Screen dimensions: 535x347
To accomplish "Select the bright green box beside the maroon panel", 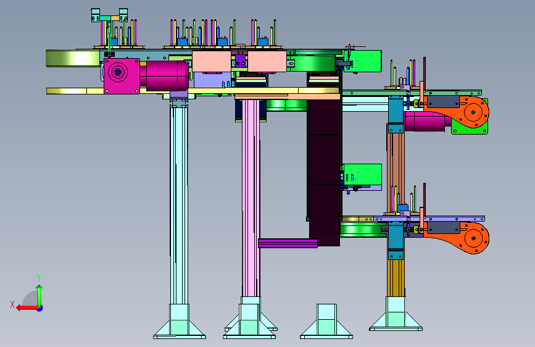I will [362, 175].
